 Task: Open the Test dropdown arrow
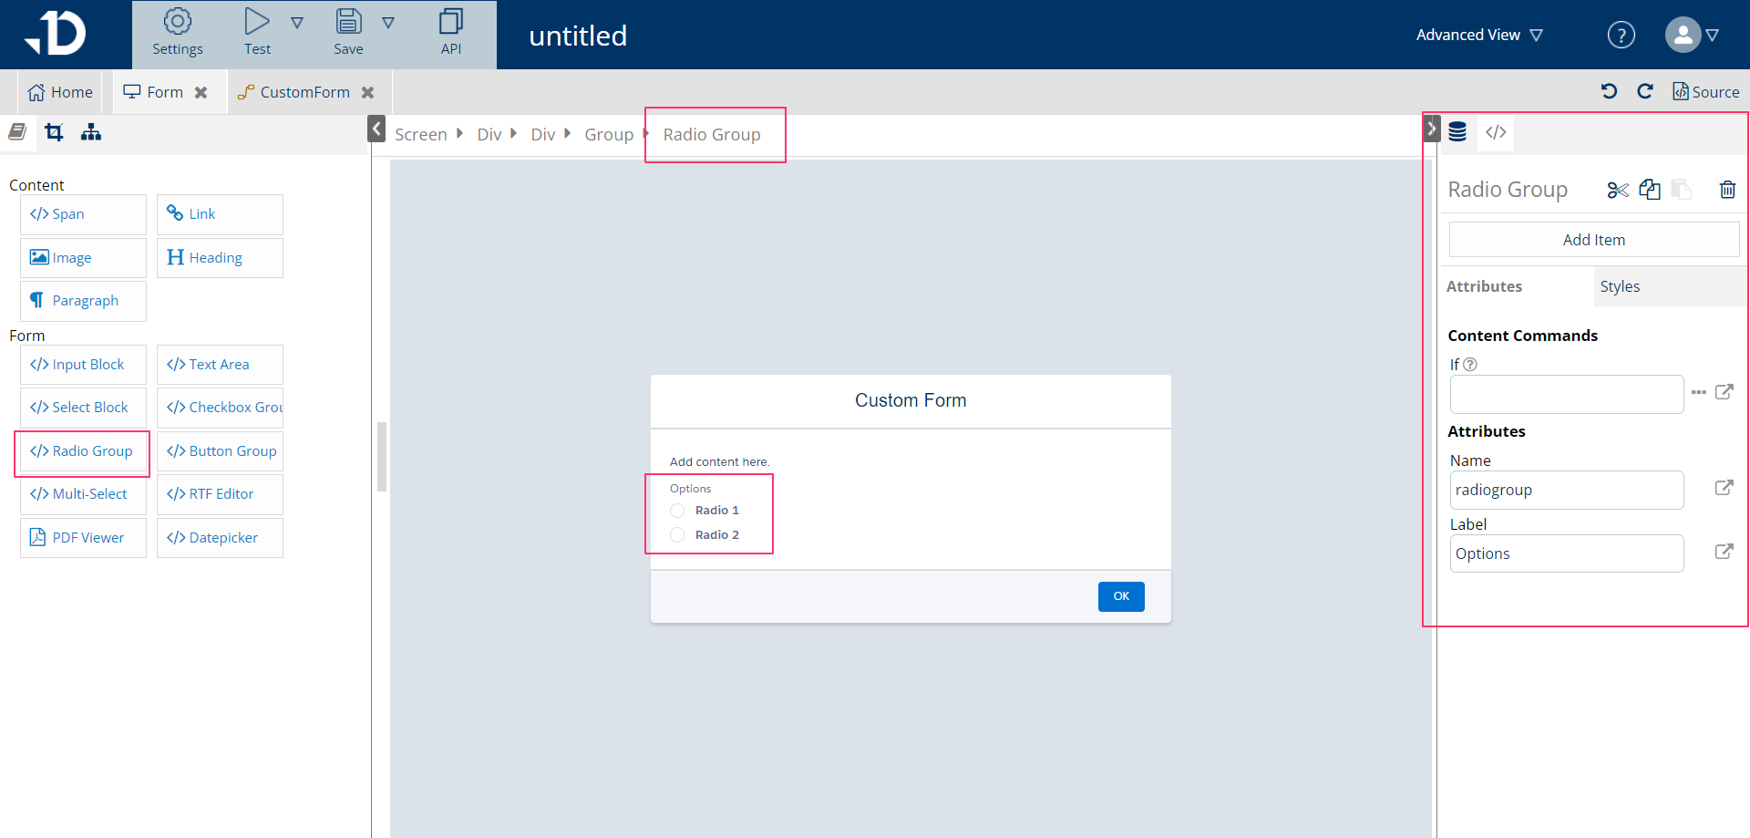297,23
